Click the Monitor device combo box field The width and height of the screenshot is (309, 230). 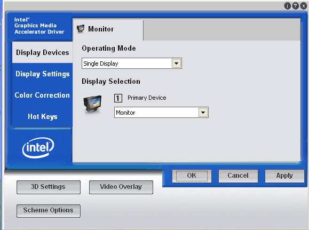161,113
